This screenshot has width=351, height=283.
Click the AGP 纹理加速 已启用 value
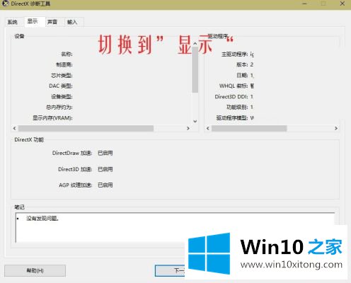[105, 185]
